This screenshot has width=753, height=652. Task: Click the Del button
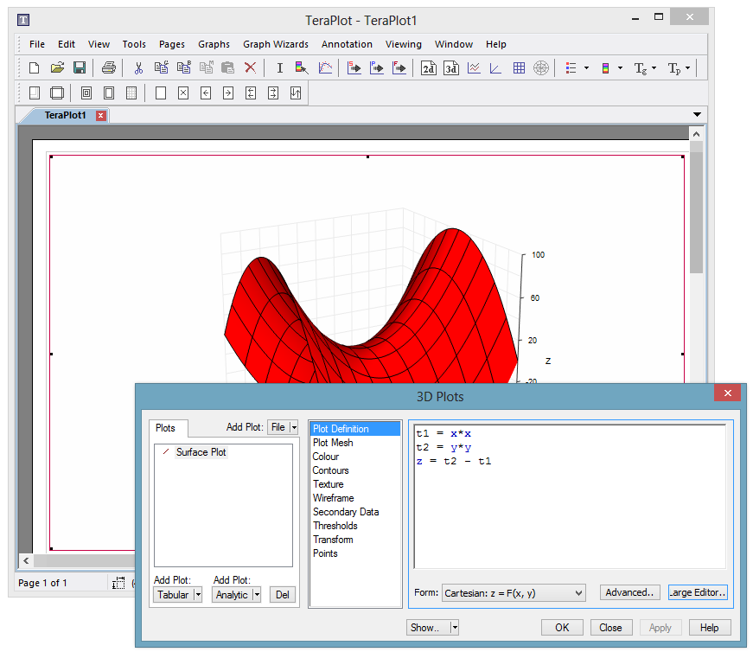(x=283, y=595)
